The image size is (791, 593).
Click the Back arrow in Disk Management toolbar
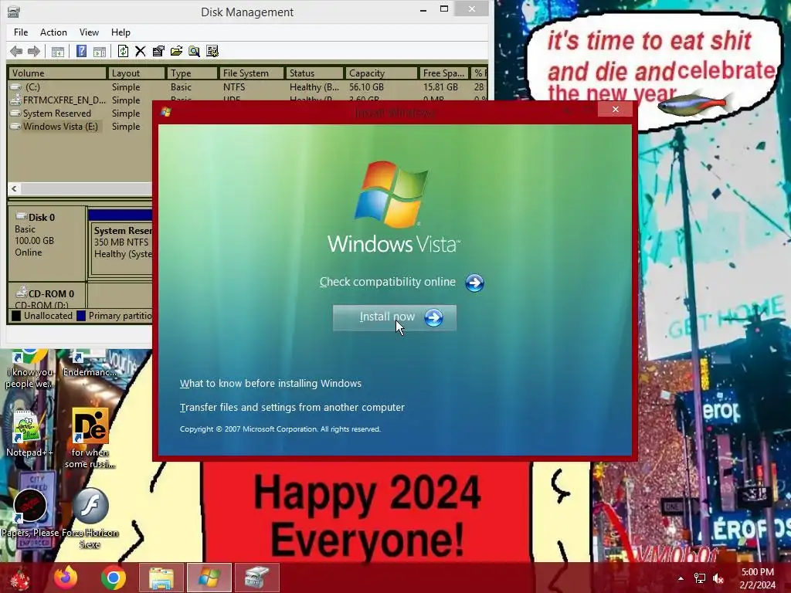point(16,51)
